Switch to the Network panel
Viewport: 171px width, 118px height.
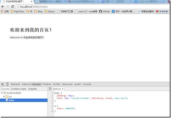tap(26, 84)
